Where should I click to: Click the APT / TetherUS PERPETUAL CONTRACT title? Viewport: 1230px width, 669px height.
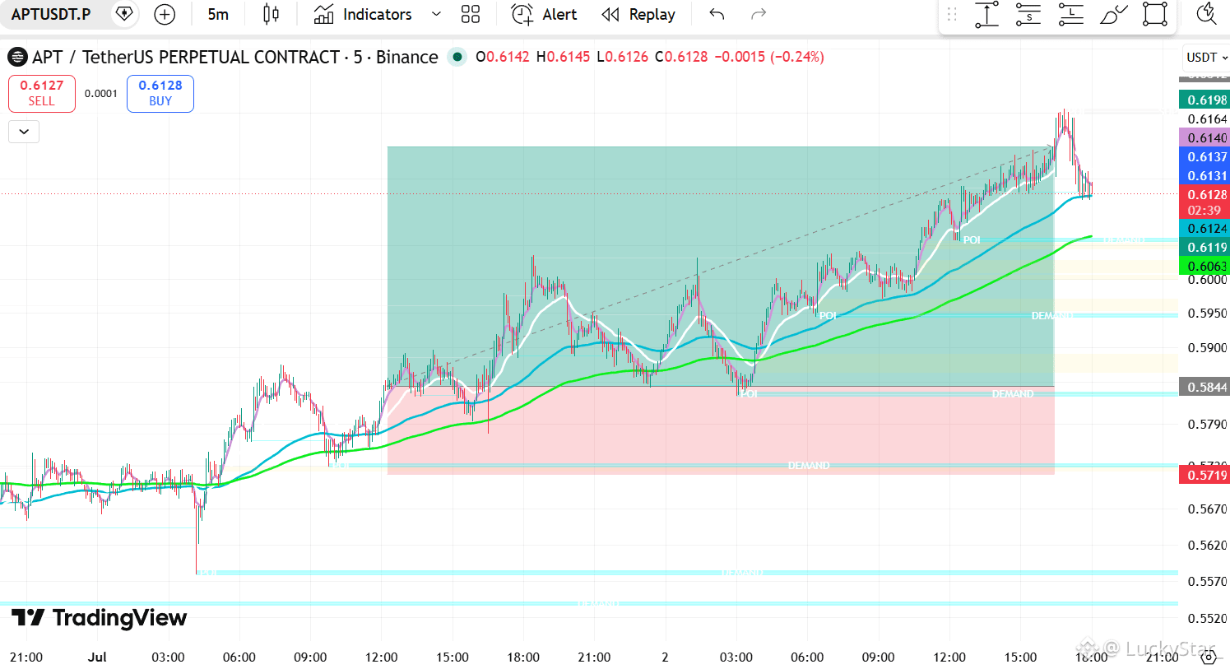click(235, 57)
